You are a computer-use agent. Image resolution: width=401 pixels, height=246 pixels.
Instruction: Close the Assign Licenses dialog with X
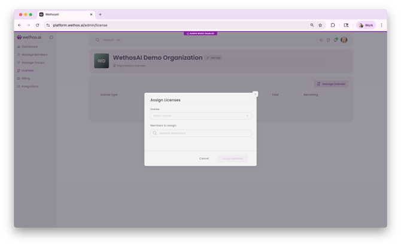pyautogui.click(x=255, y=94)
